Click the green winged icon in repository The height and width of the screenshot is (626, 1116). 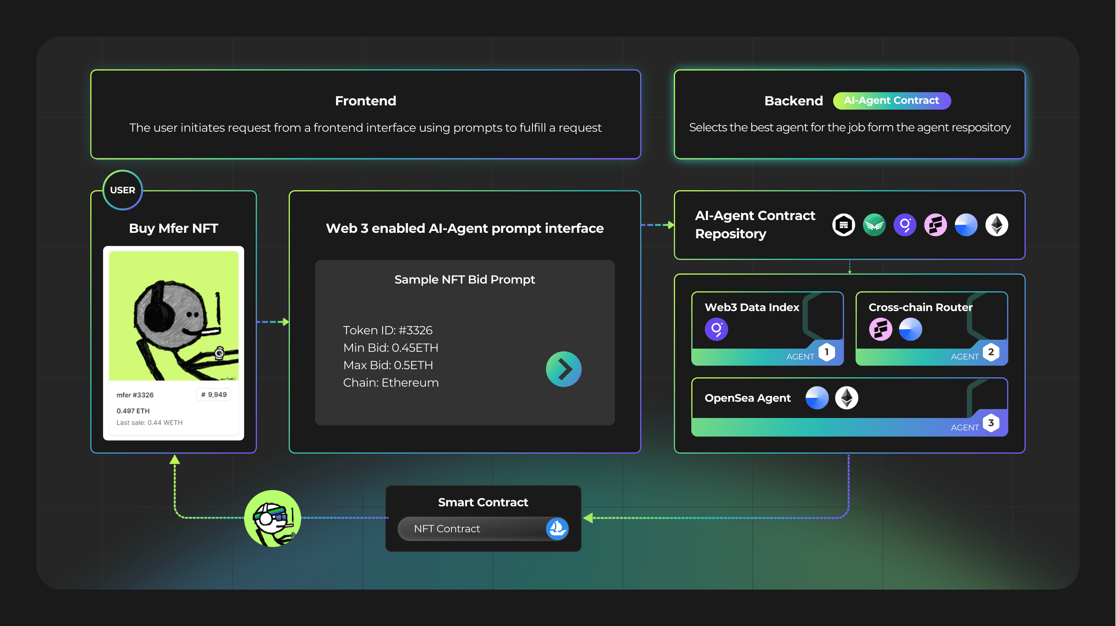874,225
